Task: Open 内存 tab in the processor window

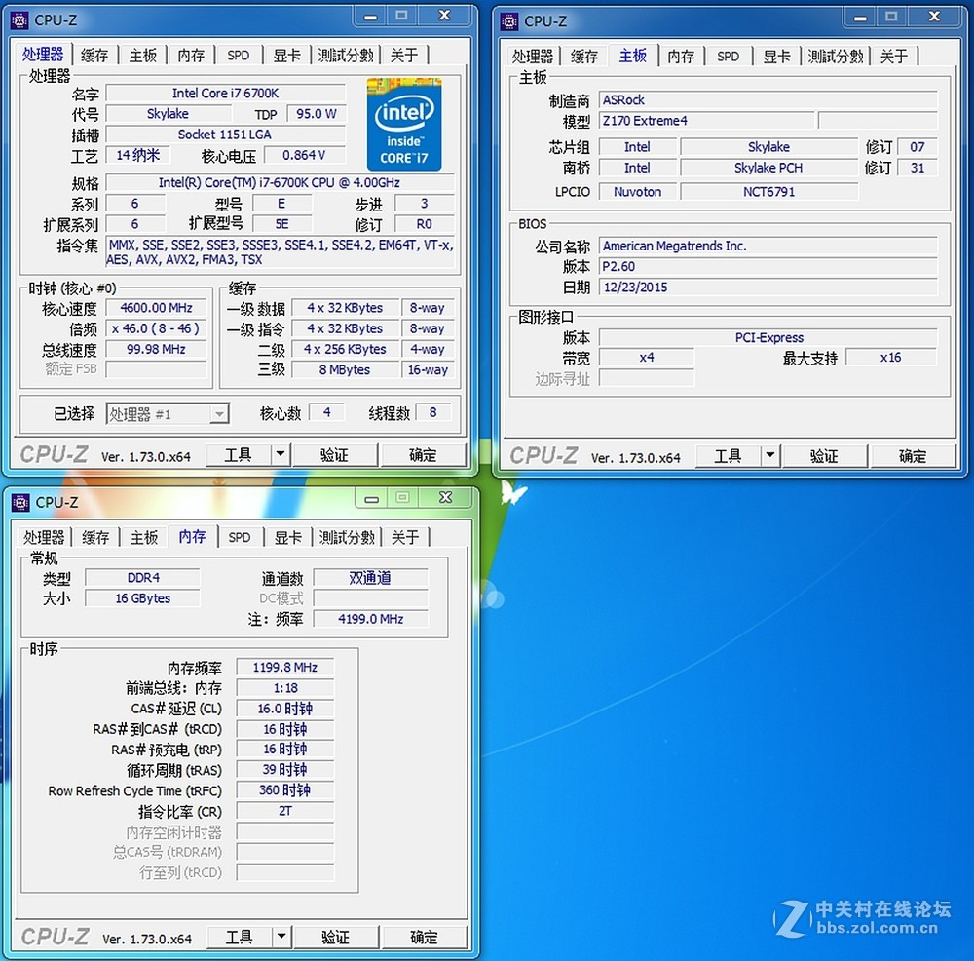Action: (191, 56)
